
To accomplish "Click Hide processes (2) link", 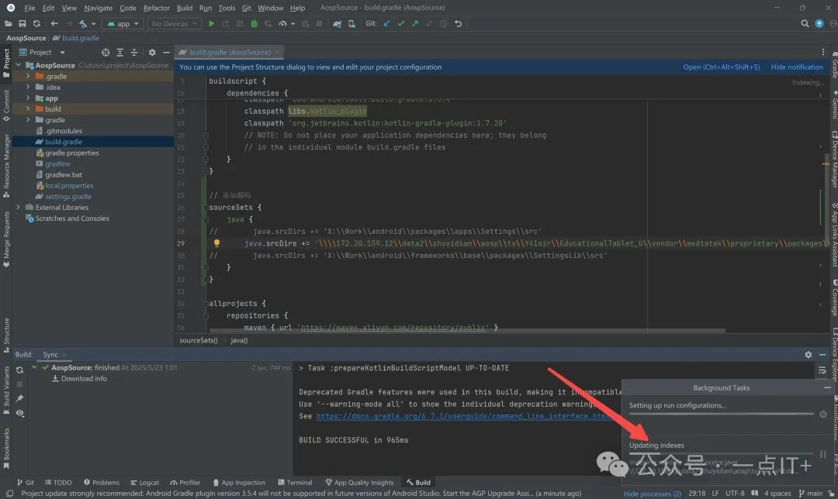I will point(652,494).
